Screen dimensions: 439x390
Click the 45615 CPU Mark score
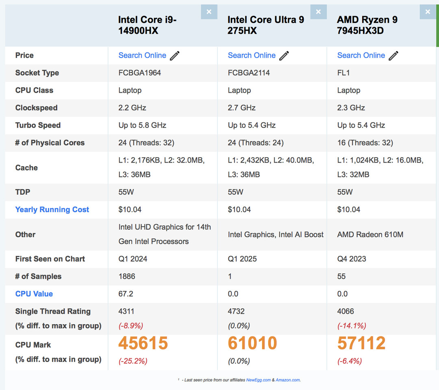[143, 343]
